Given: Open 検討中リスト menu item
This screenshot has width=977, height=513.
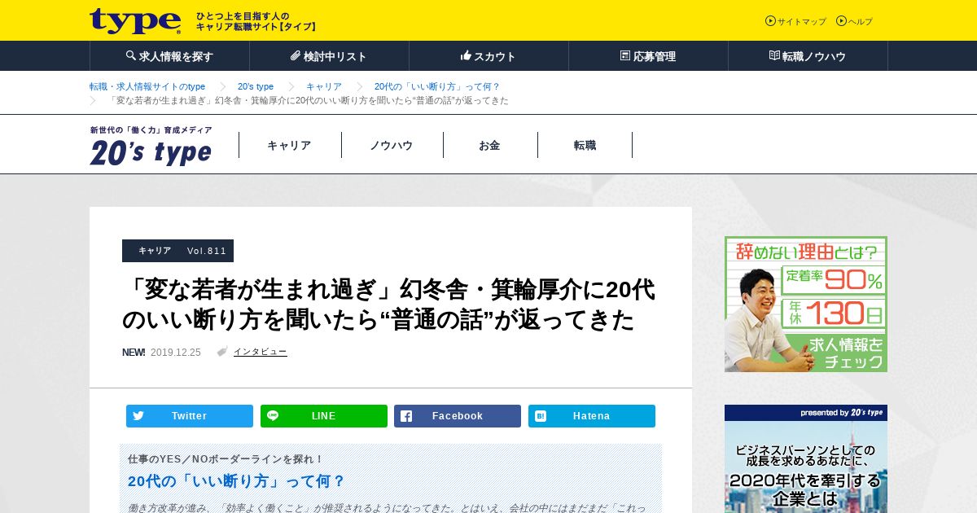Looking at the screenshot, I should (x=329, y=56).
